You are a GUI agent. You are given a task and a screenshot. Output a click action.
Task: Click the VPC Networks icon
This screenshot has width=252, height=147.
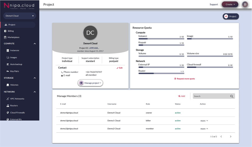tap(8, 99)
